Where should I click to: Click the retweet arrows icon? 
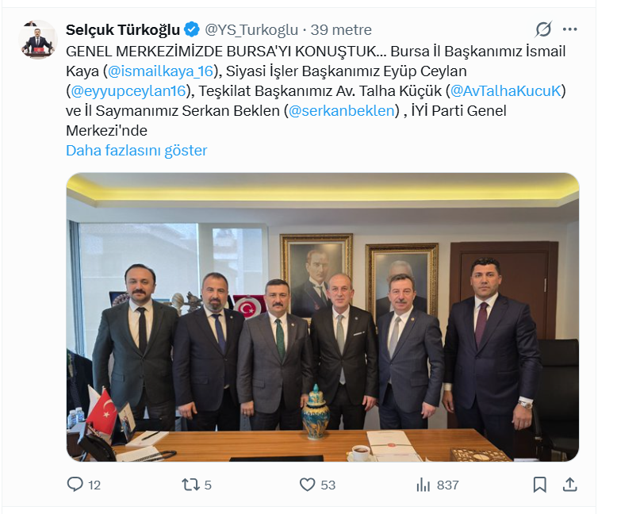191,485
